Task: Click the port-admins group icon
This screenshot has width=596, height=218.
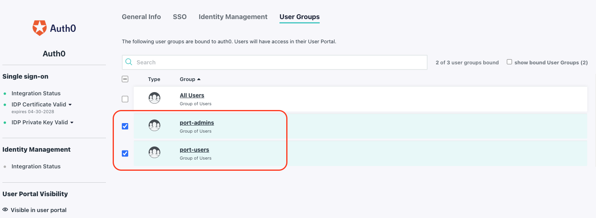Action: (154, 126)
